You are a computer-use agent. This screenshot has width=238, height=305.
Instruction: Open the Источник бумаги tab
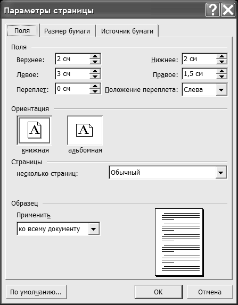click(x=127, y=31)
